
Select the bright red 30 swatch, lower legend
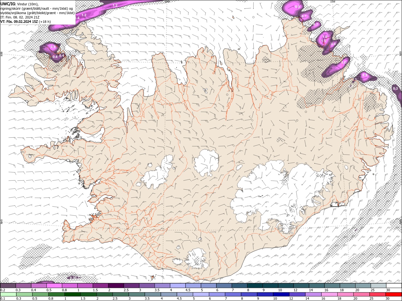click(x=394, y=294)
